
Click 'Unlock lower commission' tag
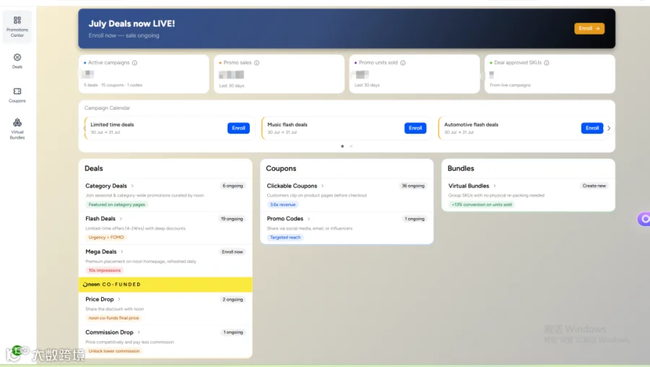tap(114, 351)
